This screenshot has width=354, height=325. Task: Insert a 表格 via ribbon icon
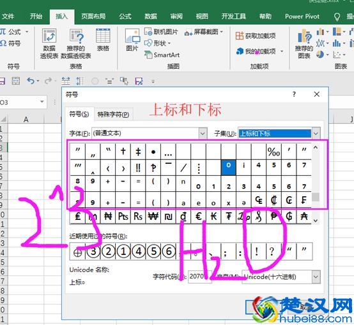tap(103, 40)
